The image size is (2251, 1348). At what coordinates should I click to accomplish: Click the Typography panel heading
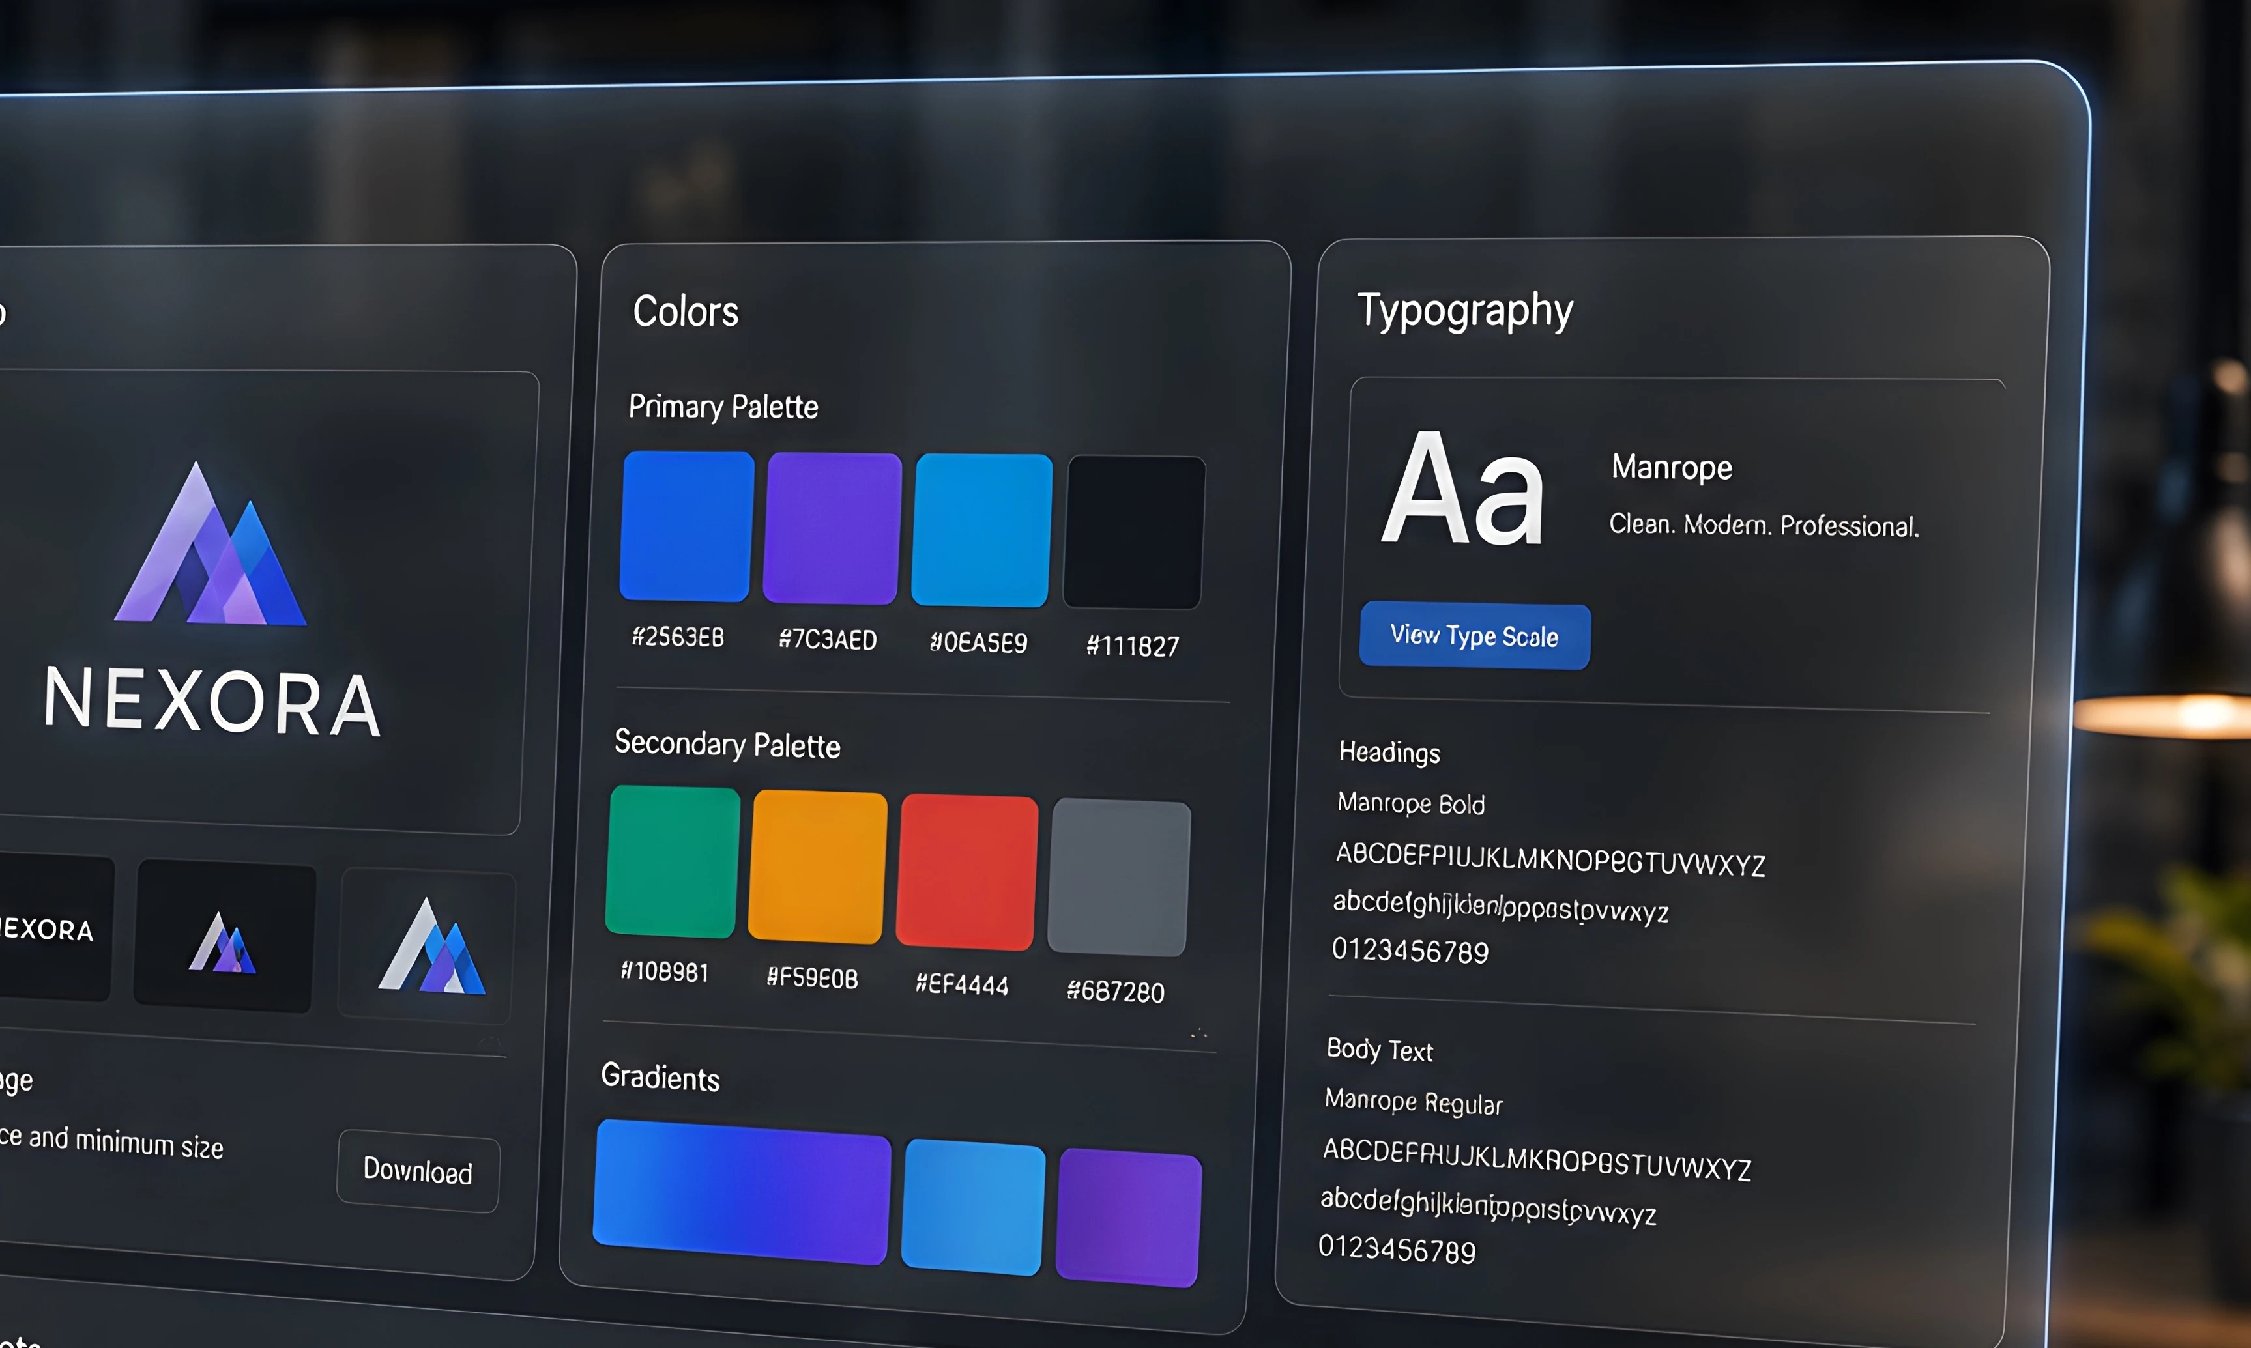point(1464,311)
